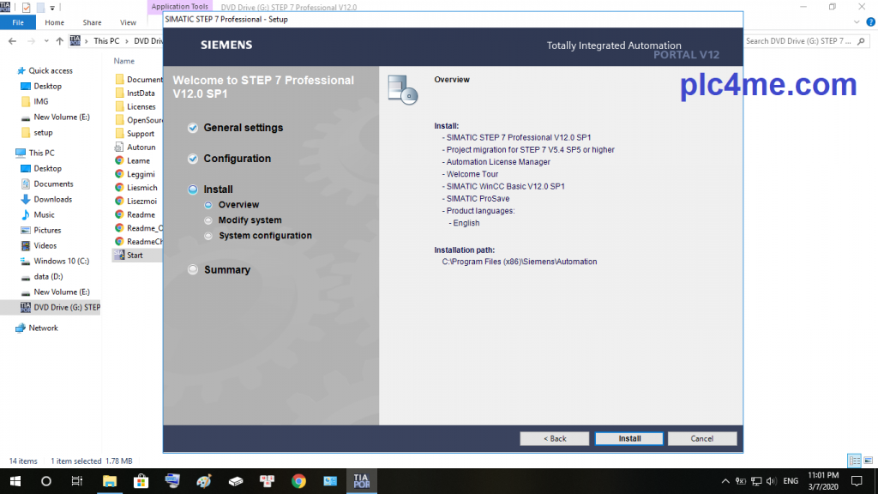This screenshot has height=494, width=878.
Task: Select the Configuration step checkmark
Action: click(x=193, y=159)
